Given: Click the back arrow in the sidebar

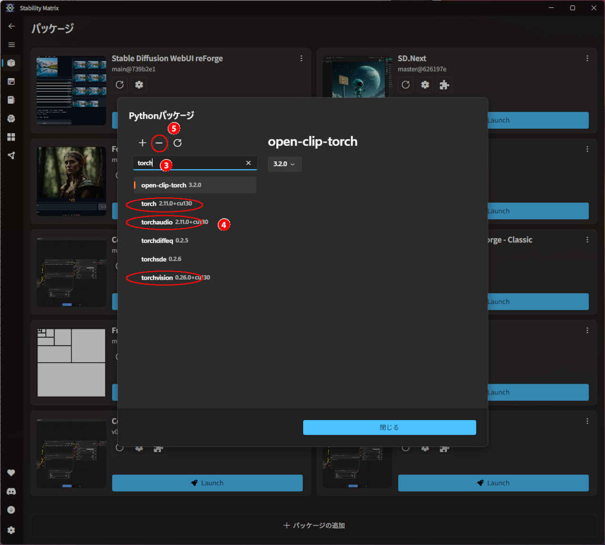Looking at the screenshot, I should (x=11, y=26).
